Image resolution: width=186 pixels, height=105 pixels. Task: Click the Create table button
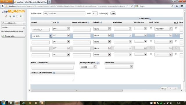(14, 36)
